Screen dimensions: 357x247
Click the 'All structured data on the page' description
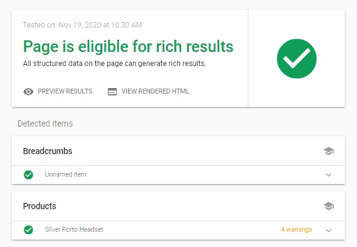tap(115, 64)
